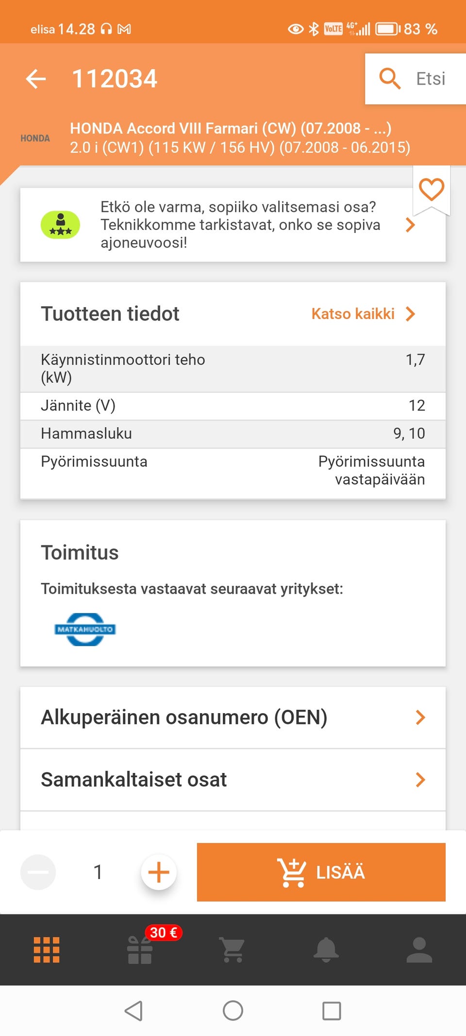Tap the Android home circle button
The height and width of the screenshot is (1036, 466).
pos(233,1011)
